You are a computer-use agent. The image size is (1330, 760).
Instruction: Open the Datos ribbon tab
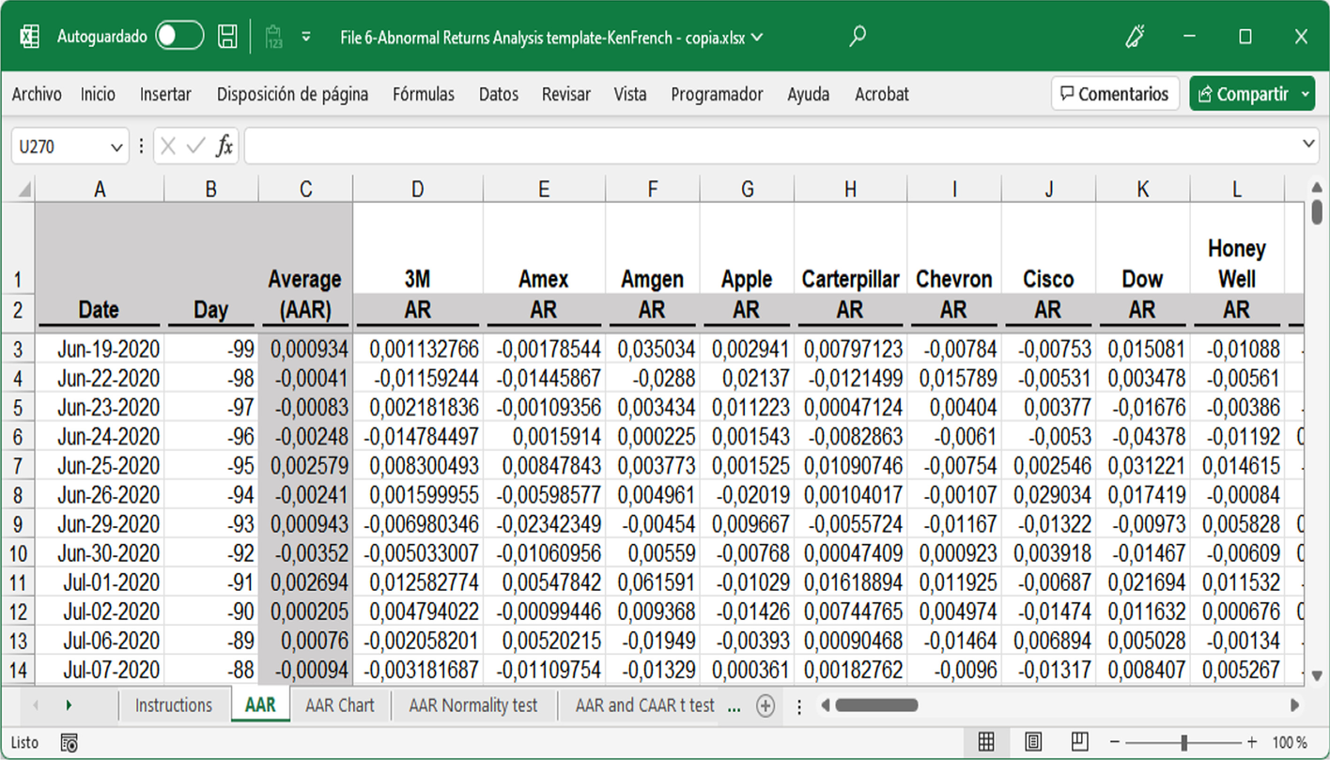(499, 94)
